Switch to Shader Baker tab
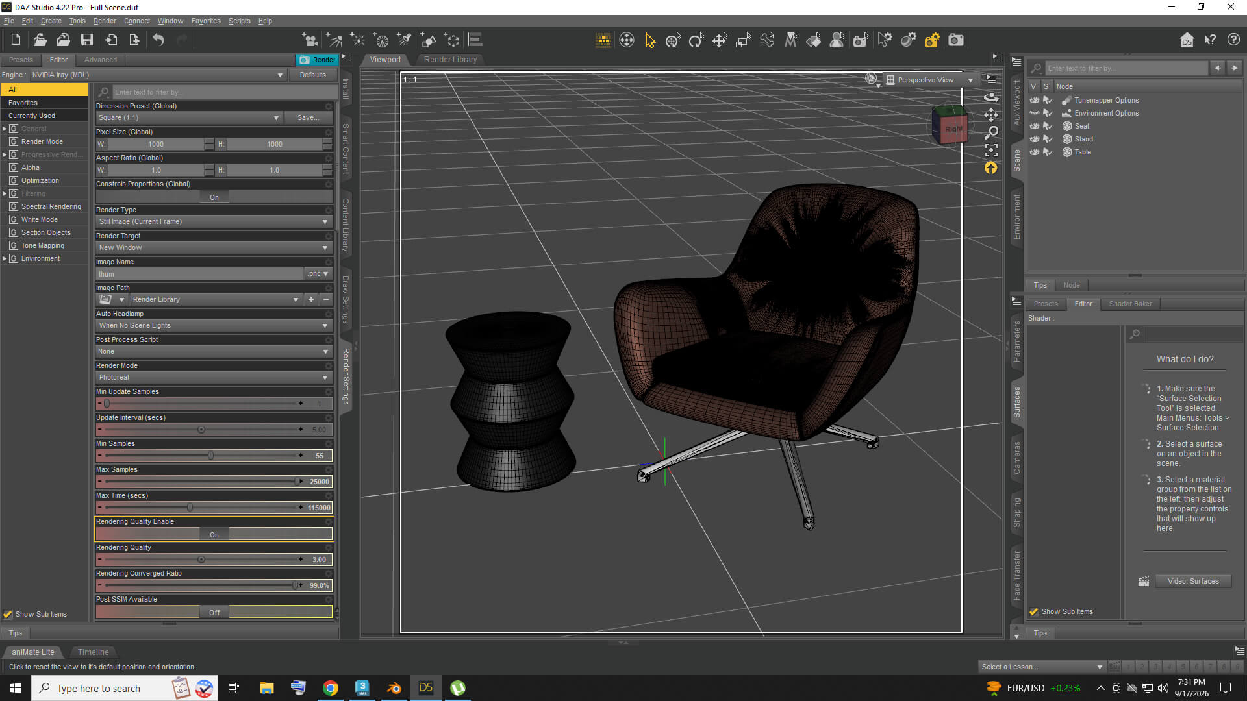 (1130, 304)
